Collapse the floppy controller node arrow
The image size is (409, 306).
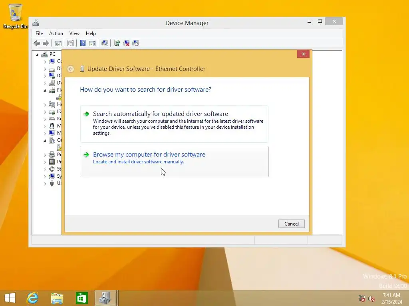point(45,90)
